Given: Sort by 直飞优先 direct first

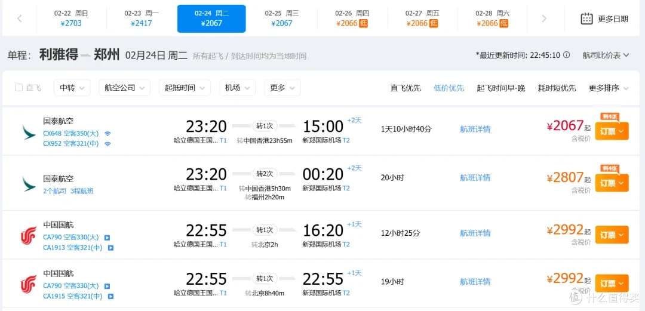Looking at the screenshot, I should 406,88.
